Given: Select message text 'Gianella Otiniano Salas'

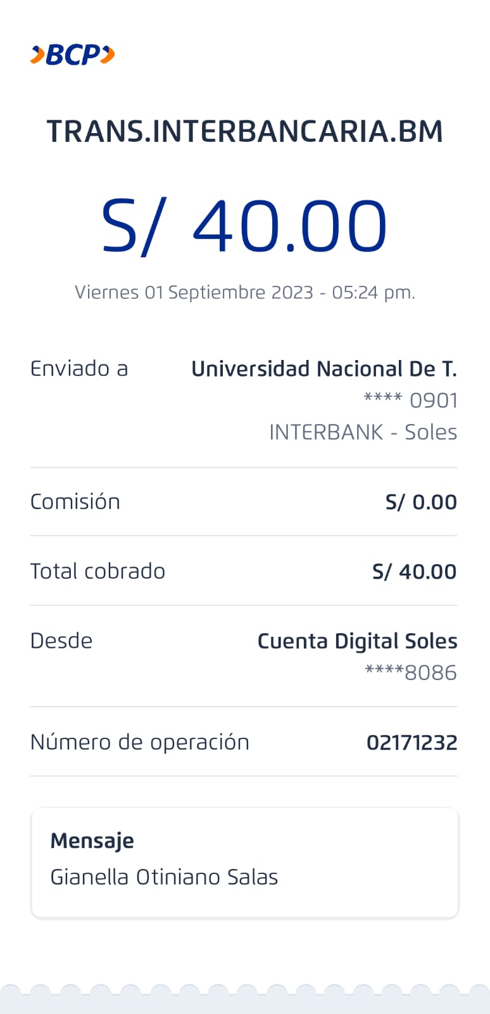Looking at the screenshot, I should coord(164,877).
